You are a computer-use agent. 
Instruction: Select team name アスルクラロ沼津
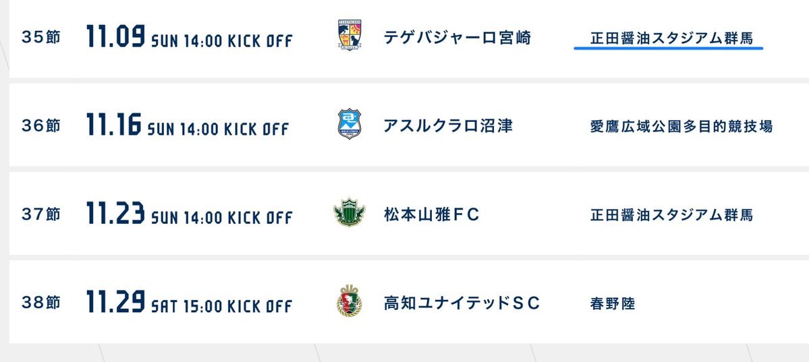click(447, 126)
